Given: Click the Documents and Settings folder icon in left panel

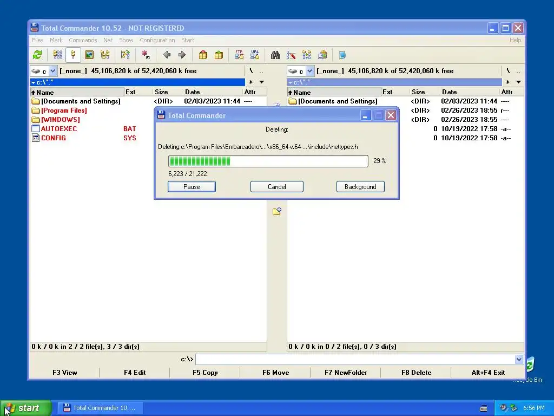Looking at the screenshot, I should pyautogui.click(x=35, y=101).
